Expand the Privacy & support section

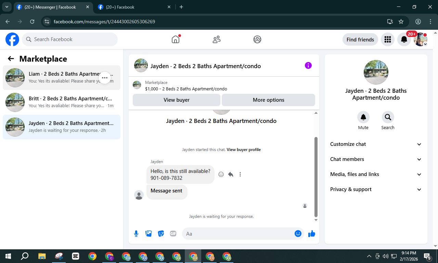[x=376, y=189]
